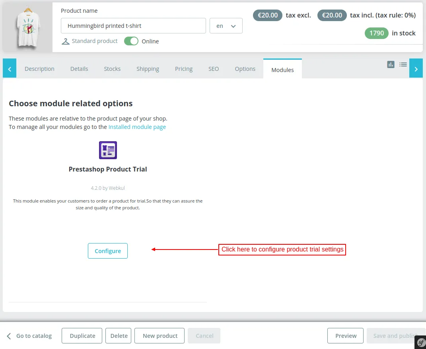This screenshot has width=426, height=349.
Task: Go to previous product with left arrow
Action: click(x=10, y=68)
